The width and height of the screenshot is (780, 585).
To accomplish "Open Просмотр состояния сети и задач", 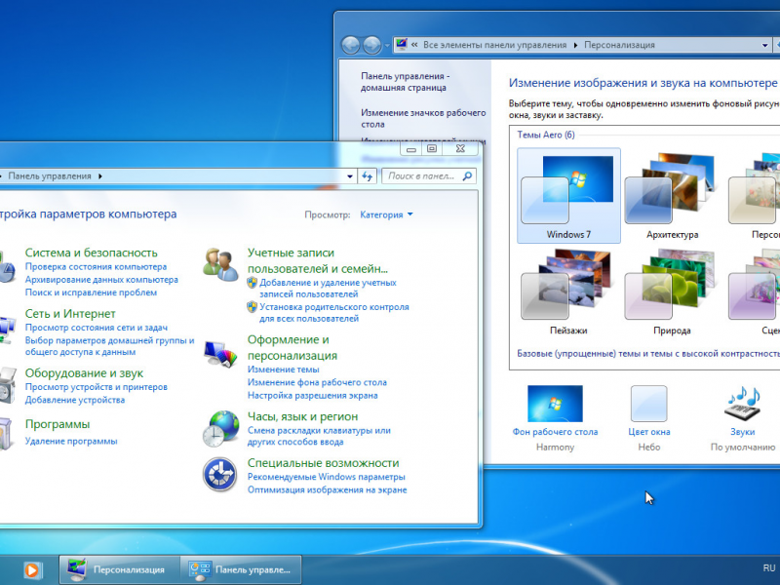I will point(97,328).
